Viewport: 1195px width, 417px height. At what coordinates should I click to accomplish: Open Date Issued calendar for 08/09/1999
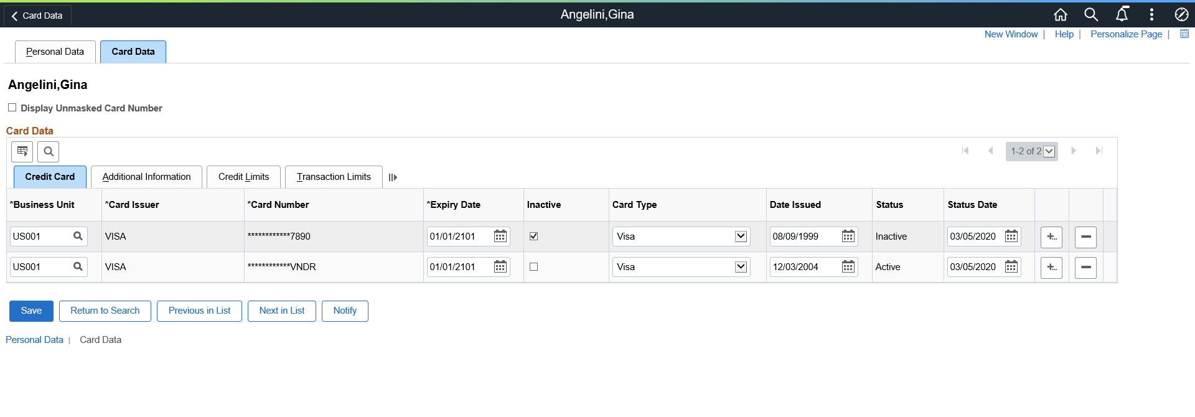pyautogui.click(x=848, y=236)
